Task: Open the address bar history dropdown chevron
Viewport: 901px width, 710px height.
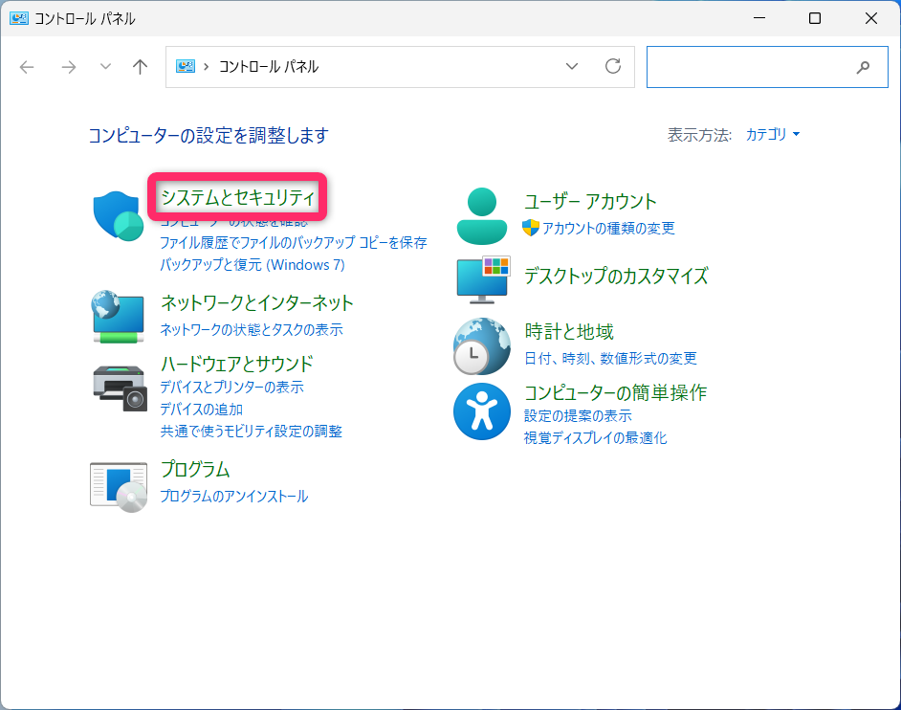Action: pos(572,67)
